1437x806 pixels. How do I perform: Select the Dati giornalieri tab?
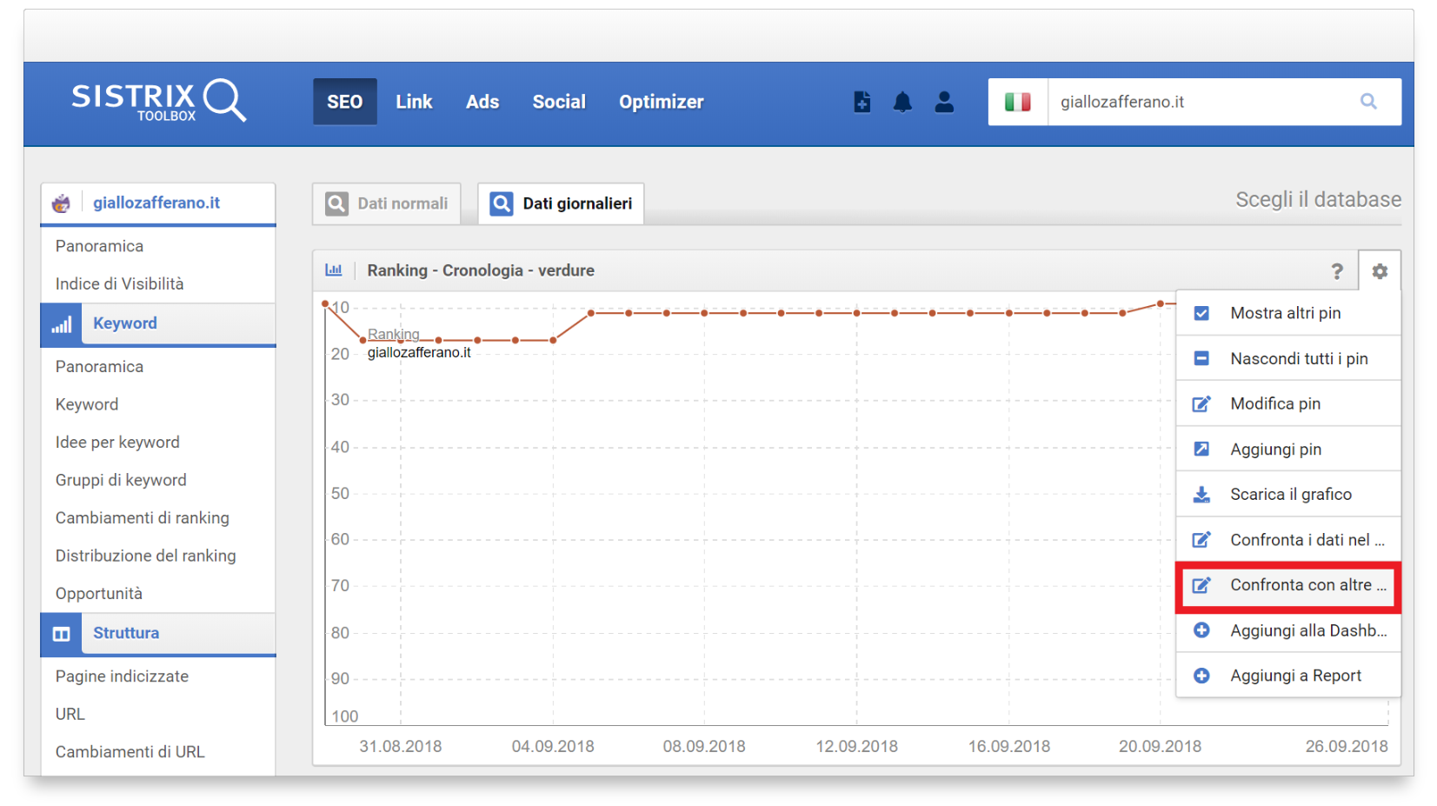(x=561, y=203)
